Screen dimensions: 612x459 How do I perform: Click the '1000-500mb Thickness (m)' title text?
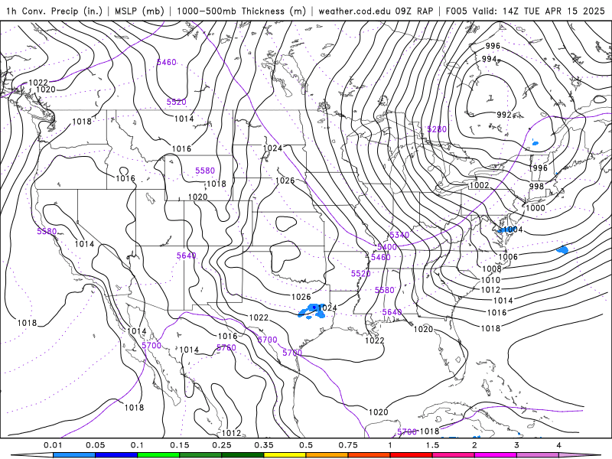pyautogui.click(x=241, y=11)
